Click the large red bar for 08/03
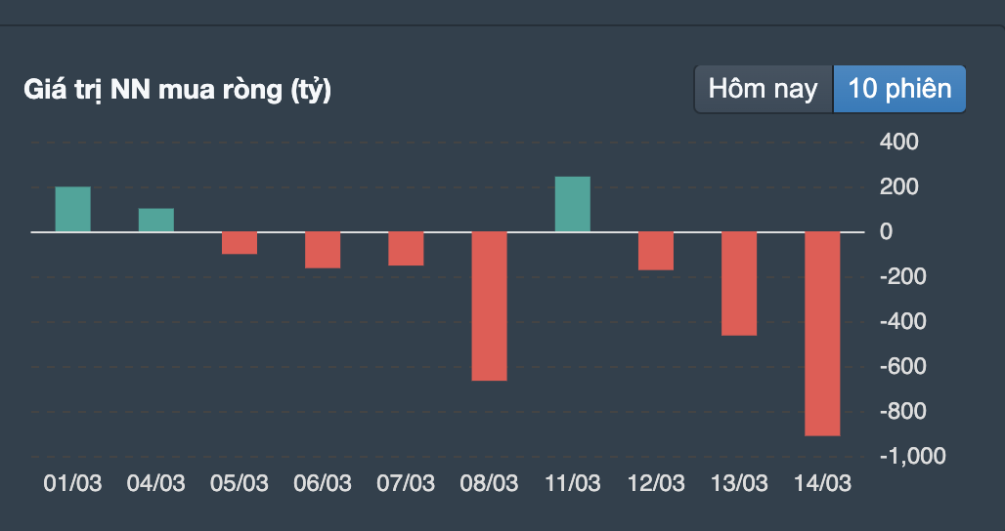The height and width of the screenshot is (531, 1005). click(489, 306)
